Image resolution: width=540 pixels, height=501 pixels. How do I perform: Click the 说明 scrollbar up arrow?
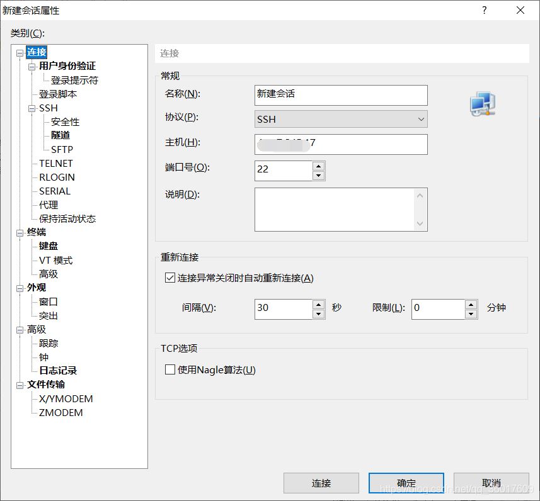click(420, 196)
